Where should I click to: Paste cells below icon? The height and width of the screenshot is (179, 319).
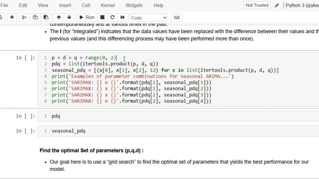(x=46, y=17)
